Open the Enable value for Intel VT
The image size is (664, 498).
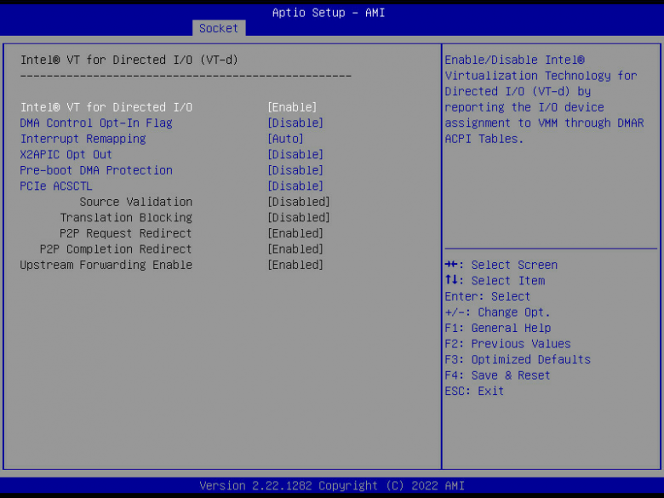292,107
